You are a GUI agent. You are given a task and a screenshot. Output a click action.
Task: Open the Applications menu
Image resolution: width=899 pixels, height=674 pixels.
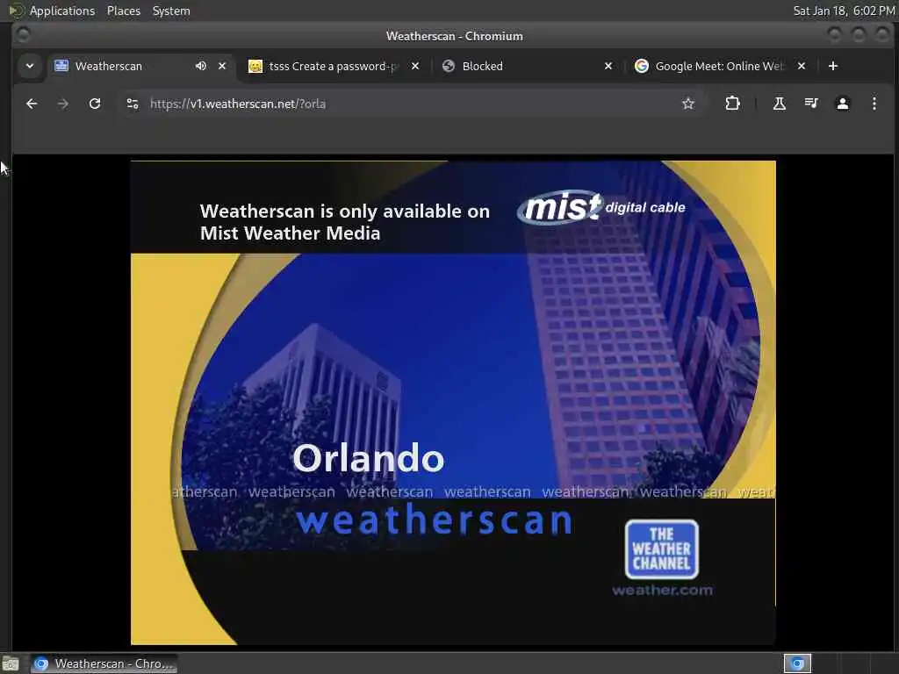(62, 11)
